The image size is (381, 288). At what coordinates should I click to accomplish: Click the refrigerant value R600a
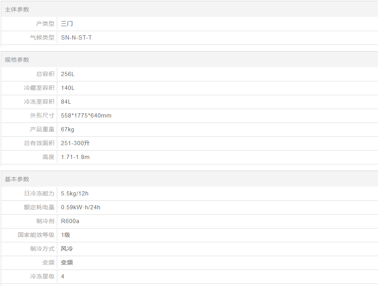70,222
